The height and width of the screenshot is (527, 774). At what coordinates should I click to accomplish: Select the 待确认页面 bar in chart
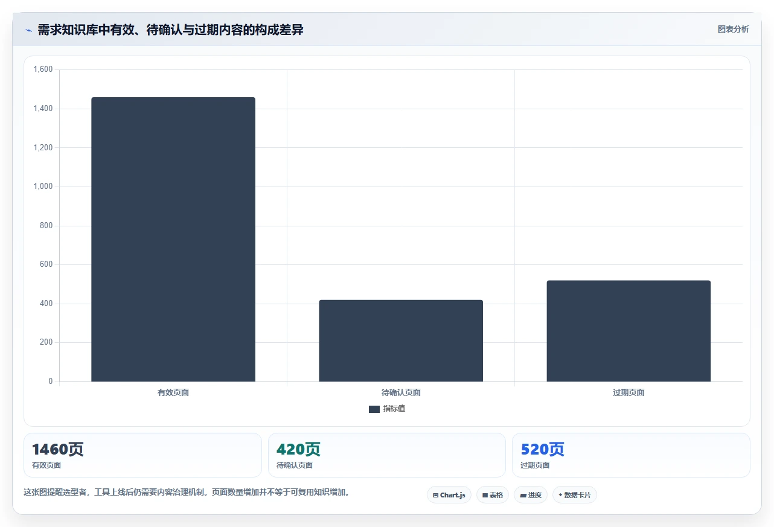click(401, 341)
